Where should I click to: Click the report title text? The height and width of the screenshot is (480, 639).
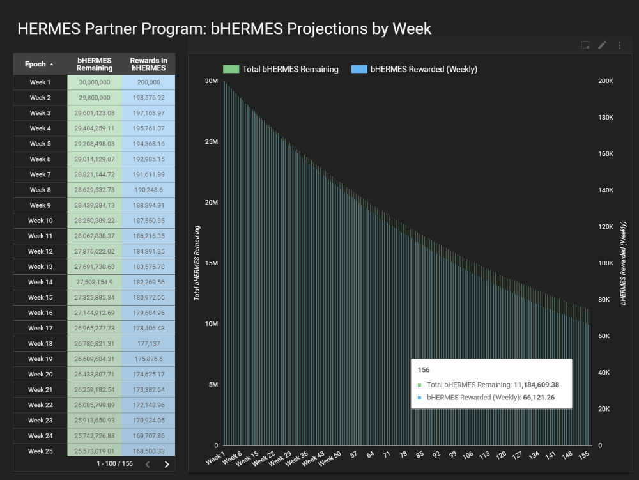[224, 29]
